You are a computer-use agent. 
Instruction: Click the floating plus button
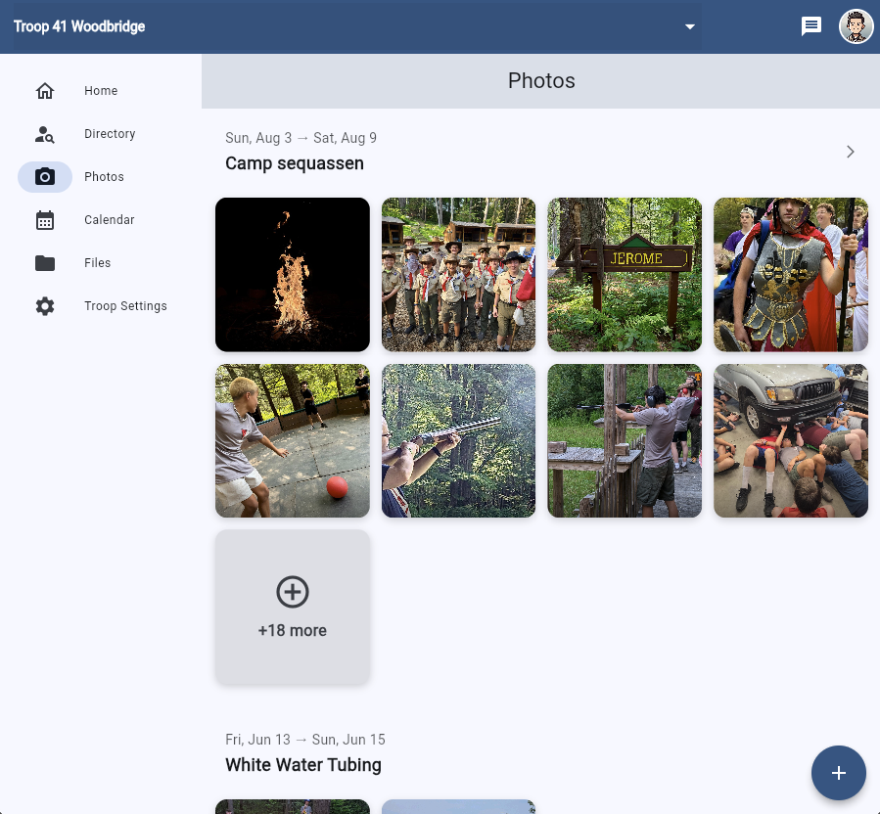[x=839, y=773]
